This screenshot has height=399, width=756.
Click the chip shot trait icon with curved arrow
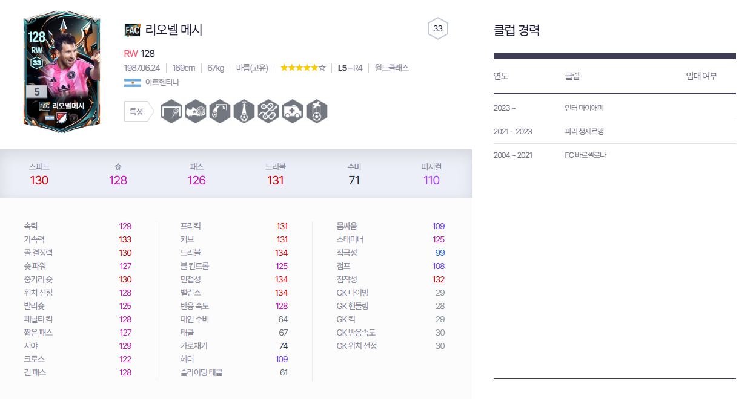point(220,112)
